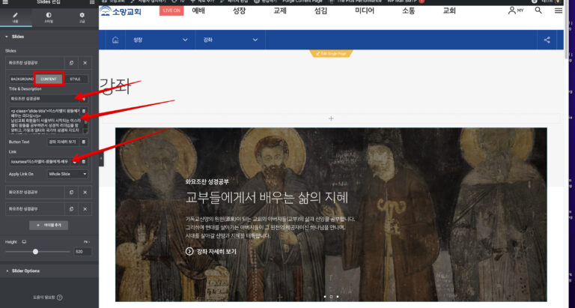This screenshot has width=575, height=308.
Task: Open link options gear icon
Action: point(75,162)
